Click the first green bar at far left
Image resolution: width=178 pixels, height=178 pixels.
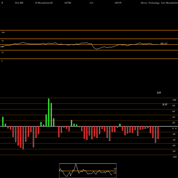[x=3, y=122]
